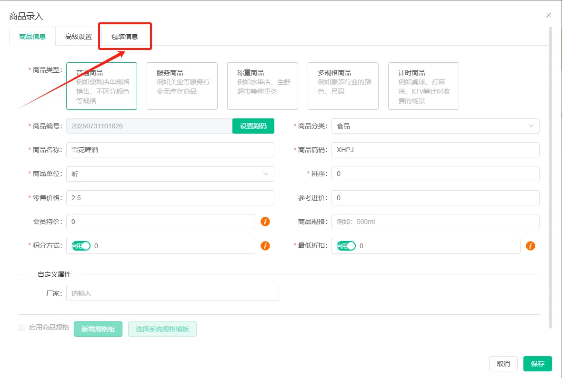Click the info icon beside 会员特价

(x=265, y=222)
